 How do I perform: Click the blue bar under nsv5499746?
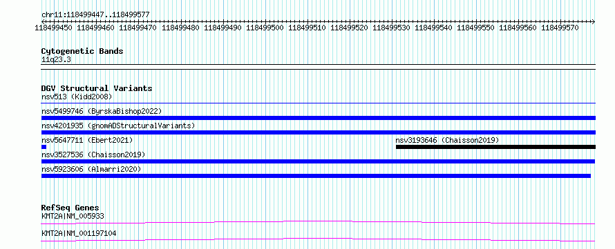318,118
